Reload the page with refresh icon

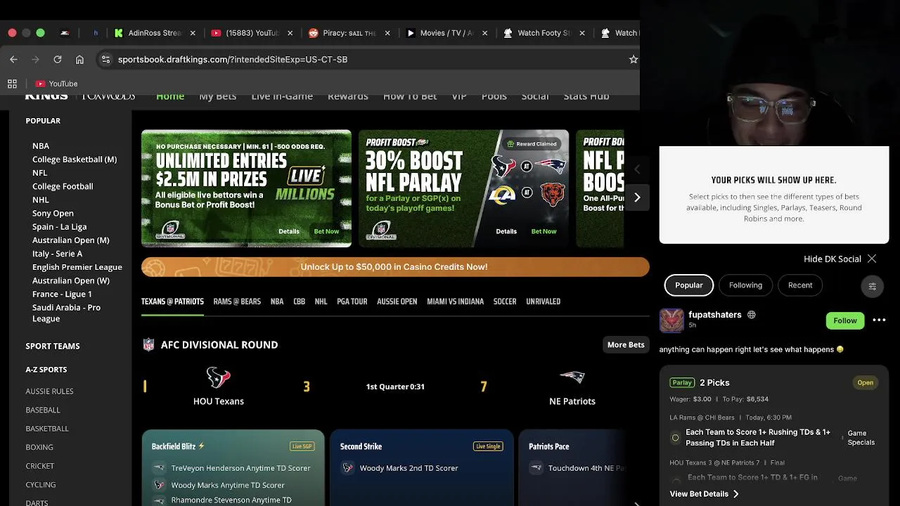click(x=58, y=60)
